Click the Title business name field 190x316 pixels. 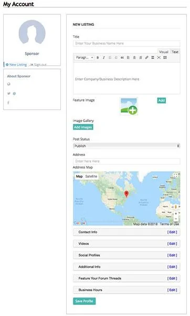coord(126,43)
